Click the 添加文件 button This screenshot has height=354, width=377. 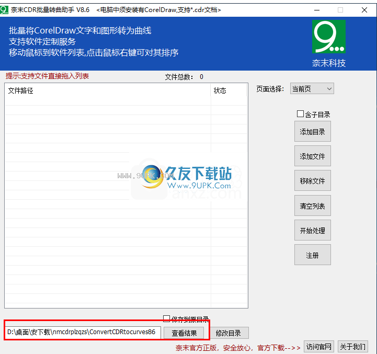tap(312, 156)
